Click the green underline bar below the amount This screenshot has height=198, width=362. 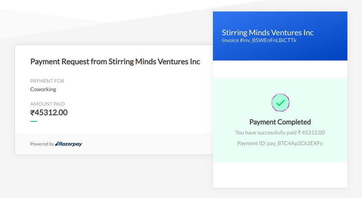[34, 121]
